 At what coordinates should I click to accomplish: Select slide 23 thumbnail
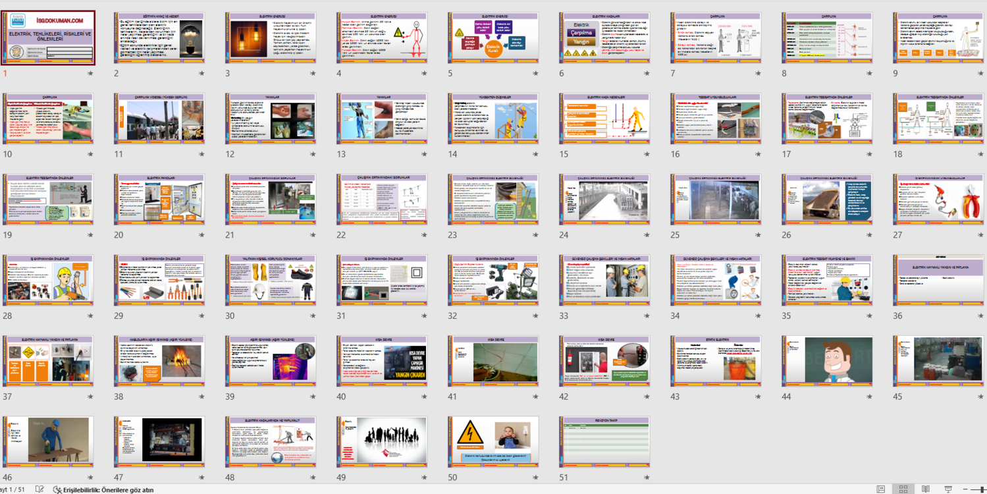(x=493, y=200)
